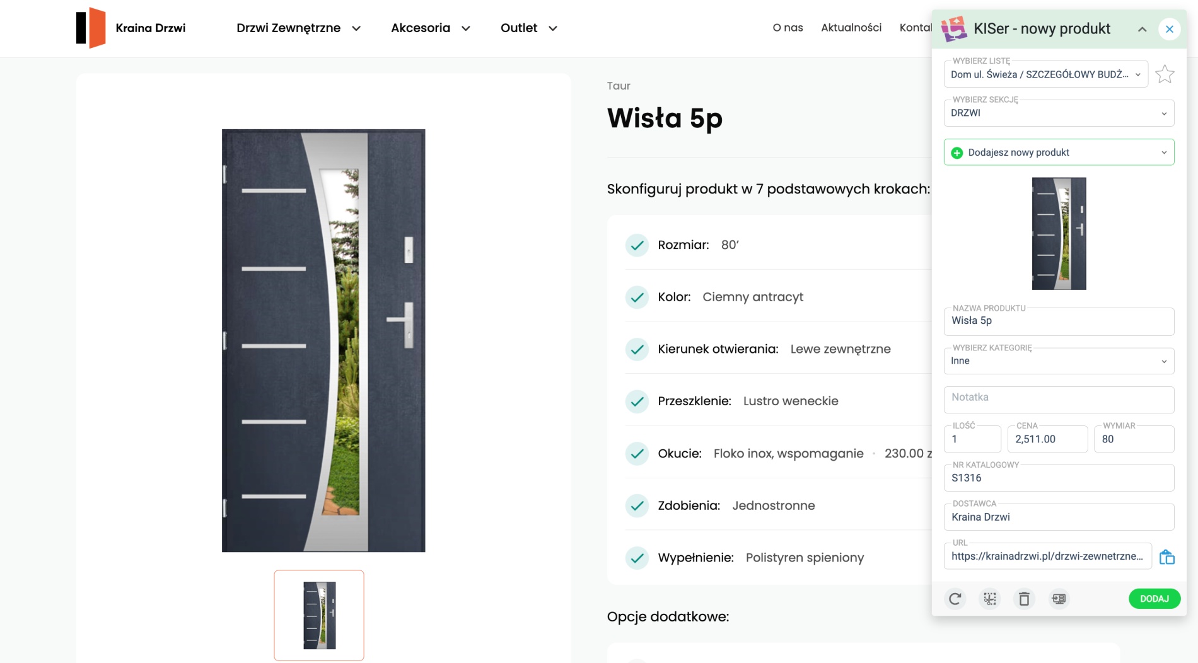Mark the list as favorite with star
The image size is (1198, 663).
click(1165, 74)
